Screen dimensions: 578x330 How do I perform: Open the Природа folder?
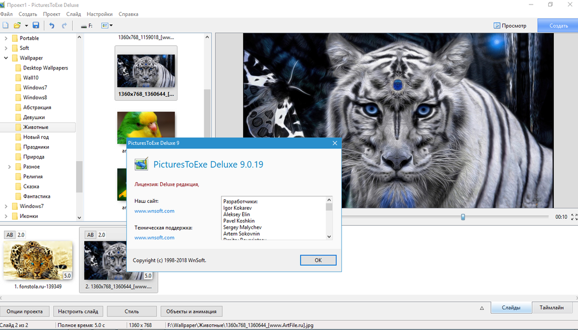(34, 157)
